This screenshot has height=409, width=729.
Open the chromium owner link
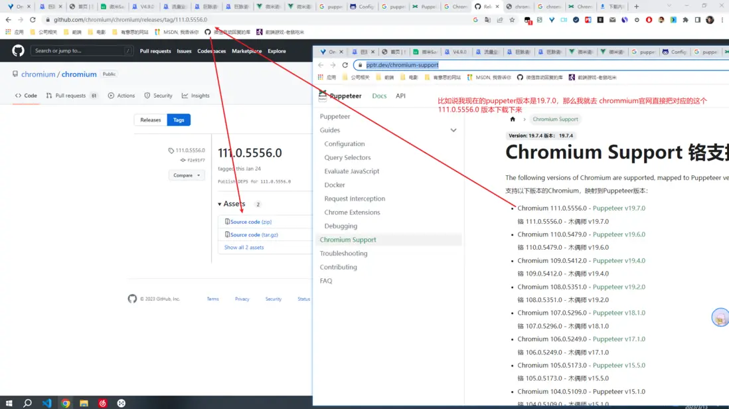point(38,74)
